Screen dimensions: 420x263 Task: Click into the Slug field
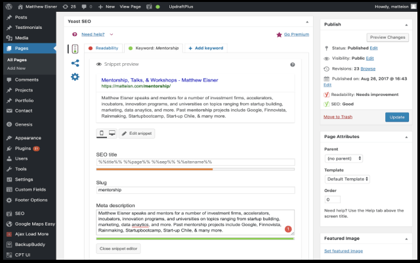pos(196,190)
